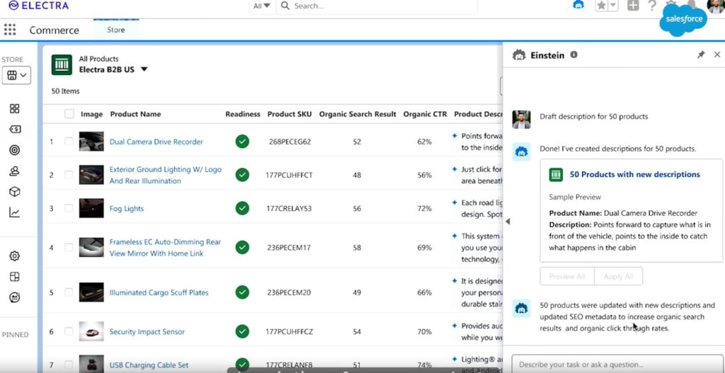The height and width of the screenshot is (373, 725).
Task: Open the All search scope dropdown
Action: pyautogui.click(x=261, y=6)
